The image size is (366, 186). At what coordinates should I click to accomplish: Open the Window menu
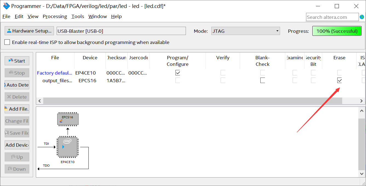pyautogui.click(x=97, y=16)
